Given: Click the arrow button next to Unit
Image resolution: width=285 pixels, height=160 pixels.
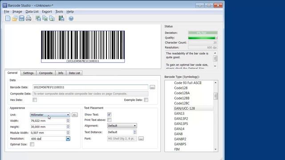Looking at the screenshot, I should pos(75,115).
